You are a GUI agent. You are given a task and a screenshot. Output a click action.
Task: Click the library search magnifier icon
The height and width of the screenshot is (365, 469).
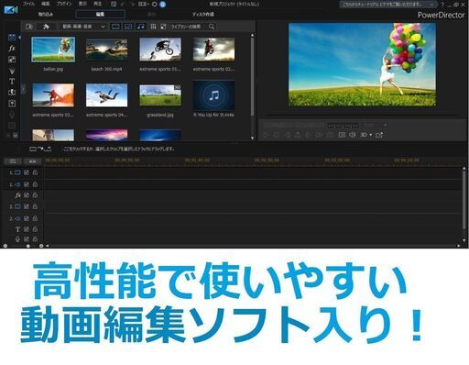(x=212, y=27)
